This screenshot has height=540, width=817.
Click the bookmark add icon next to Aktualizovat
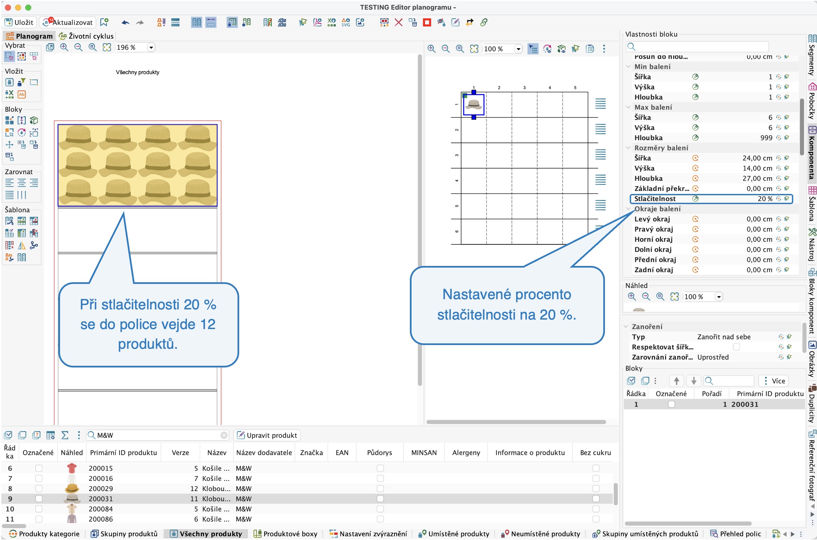pos(104,22)
